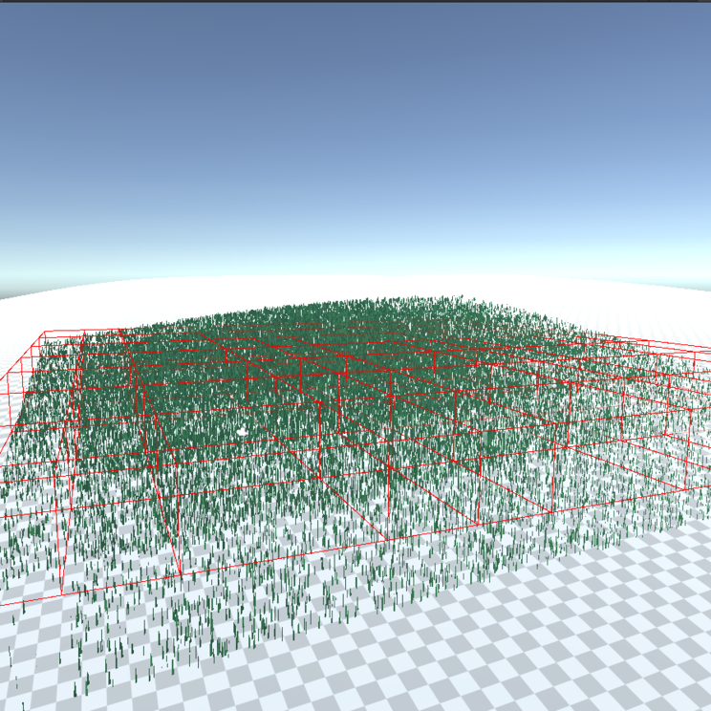Click the pale sky just above the horizon
Screen dimensions: 711x711
coord(355,250)
